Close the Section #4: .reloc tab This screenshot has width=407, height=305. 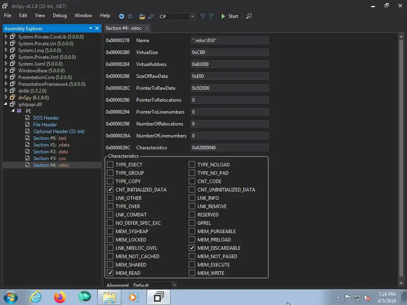coord(147,28)
